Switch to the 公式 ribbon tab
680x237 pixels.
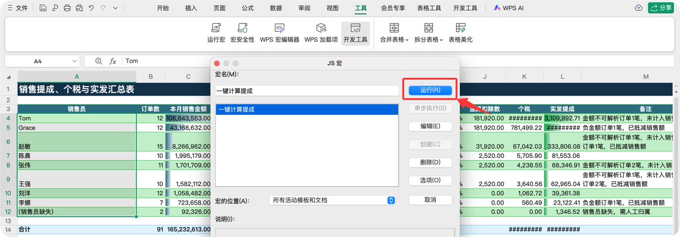[x=248, y=8]
